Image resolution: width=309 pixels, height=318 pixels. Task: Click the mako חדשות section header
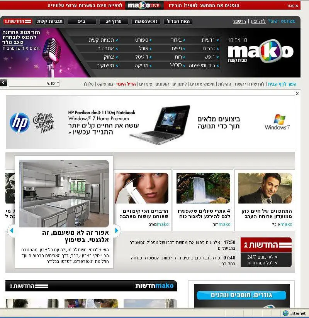point(154,286)
